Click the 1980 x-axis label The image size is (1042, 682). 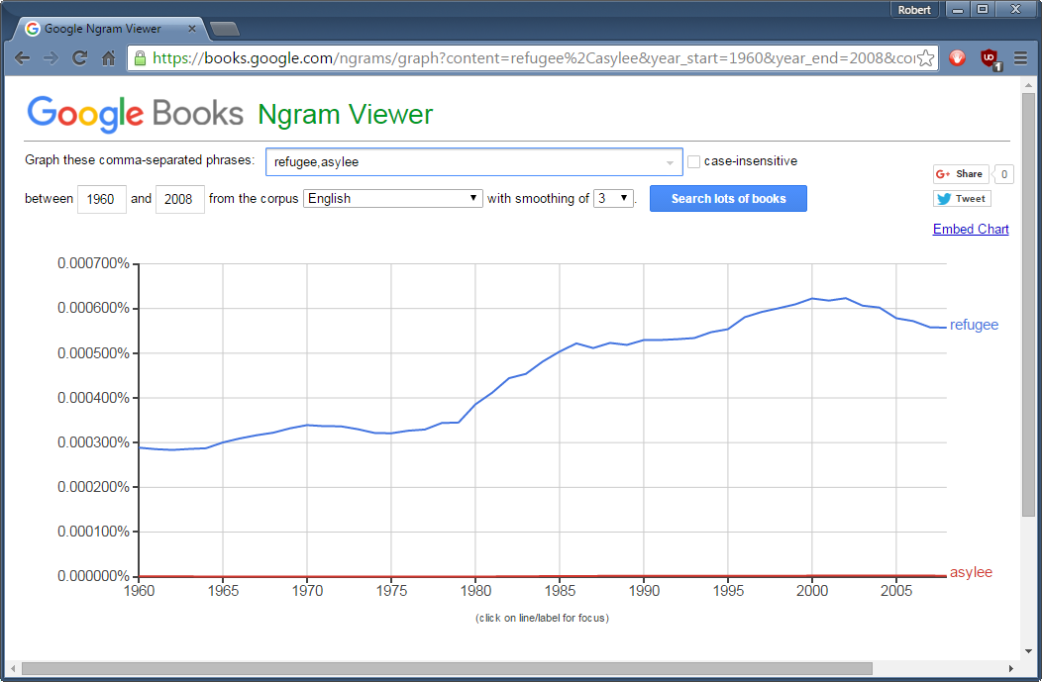tap(475, 591)
